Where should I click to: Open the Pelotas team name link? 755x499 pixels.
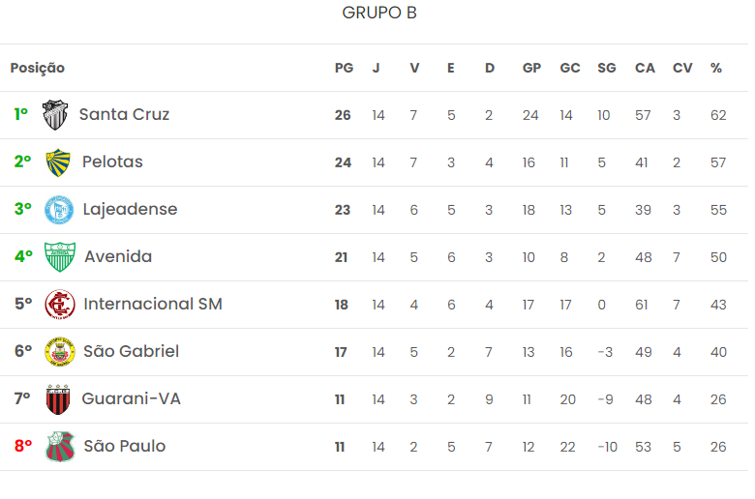(x=112, y=162)
